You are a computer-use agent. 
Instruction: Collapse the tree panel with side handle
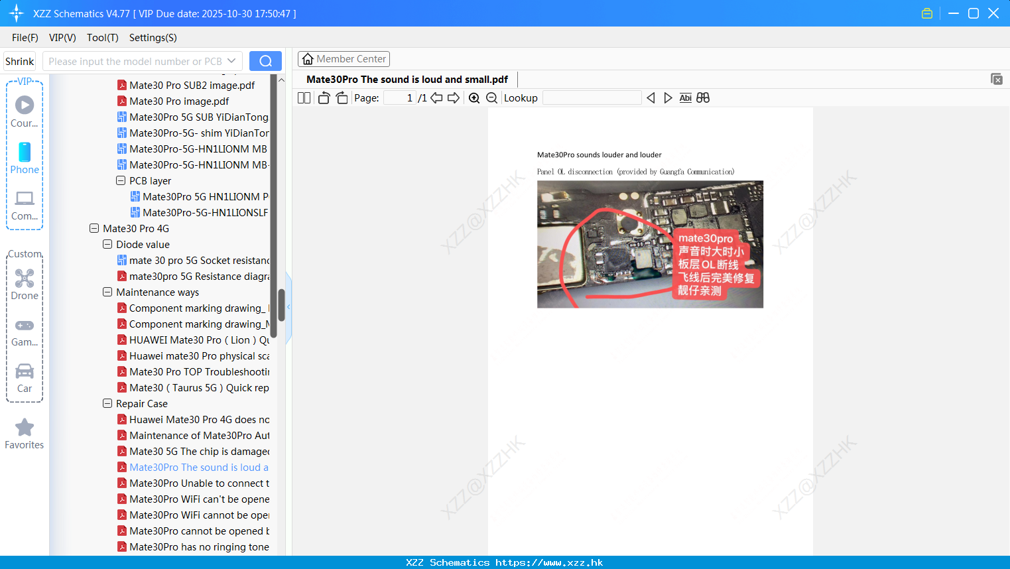click(x=288, y=307)
